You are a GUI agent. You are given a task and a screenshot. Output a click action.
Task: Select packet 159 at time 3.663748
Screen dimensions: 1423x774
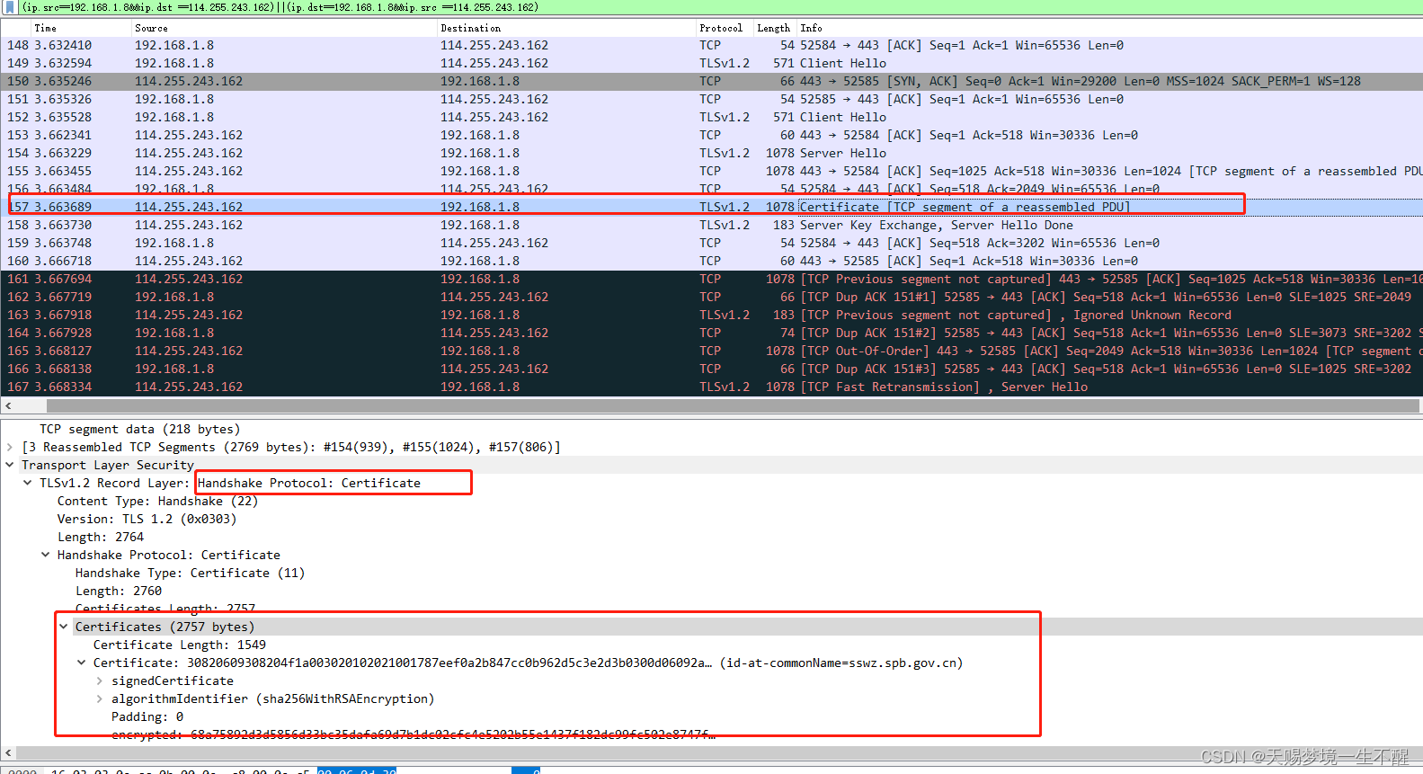[x=711, y=243]
